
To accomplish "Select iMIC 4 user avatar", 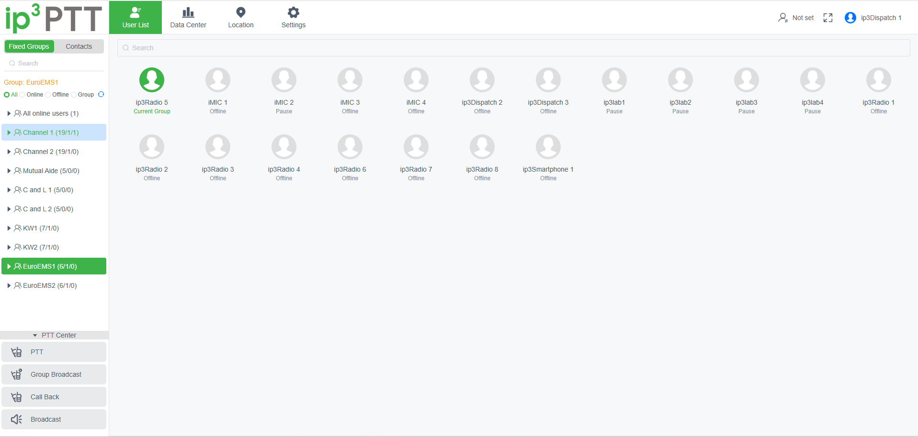I will coord(416,79).
